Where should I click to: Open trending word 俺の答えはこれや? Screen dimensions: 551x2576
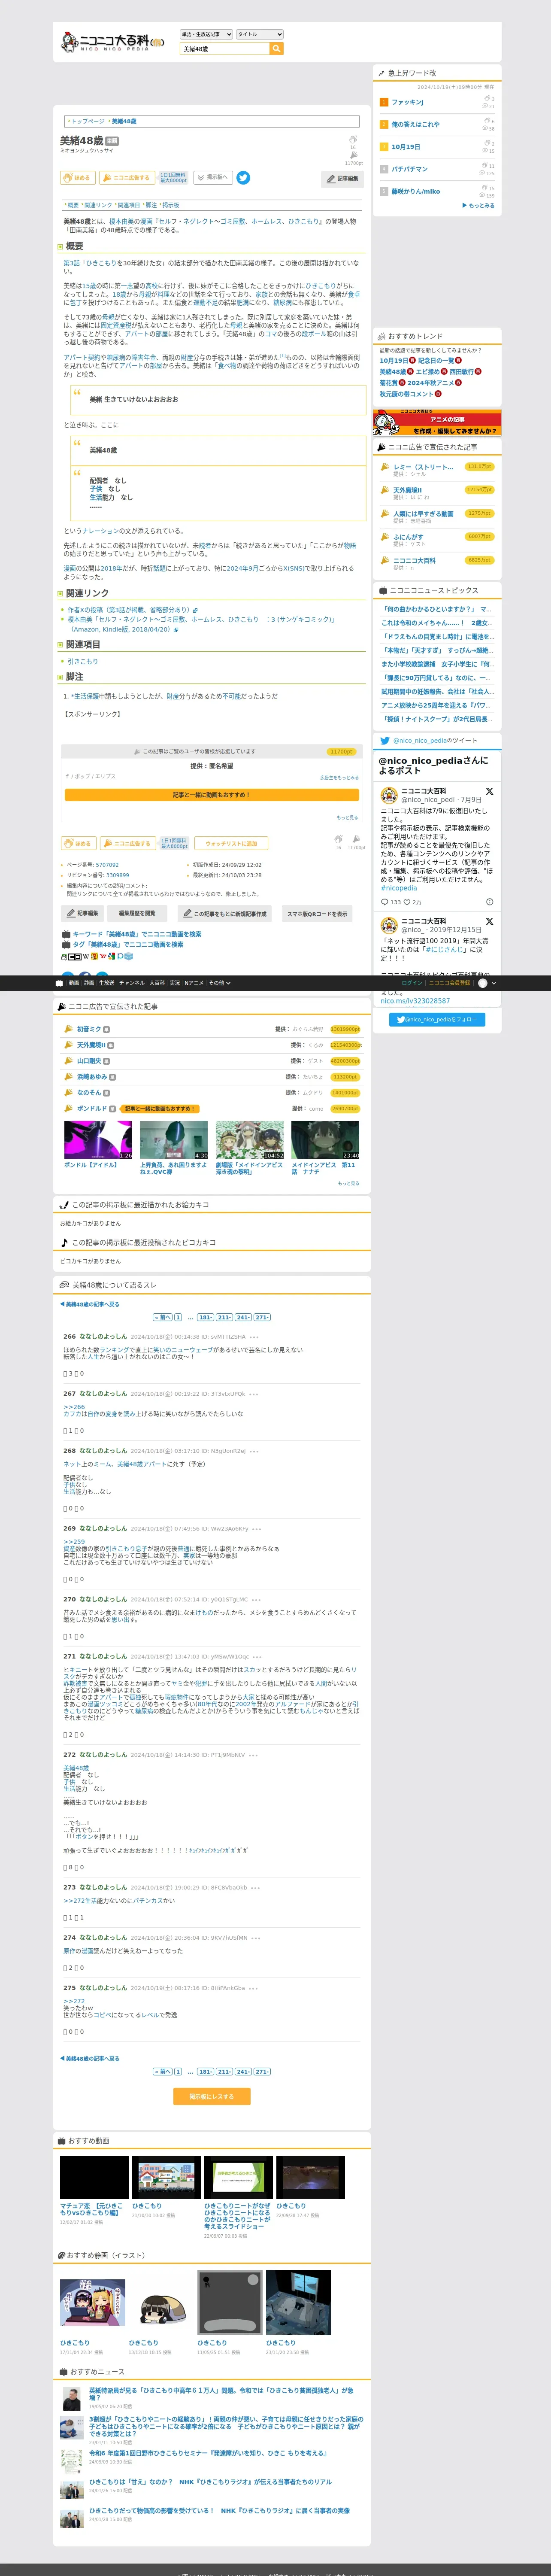415,124
